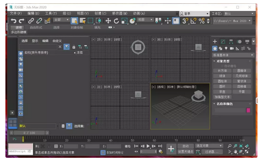265x164 pixels.
Task: Click the Redo arrow icon
Action: click(x=22, y=21)
